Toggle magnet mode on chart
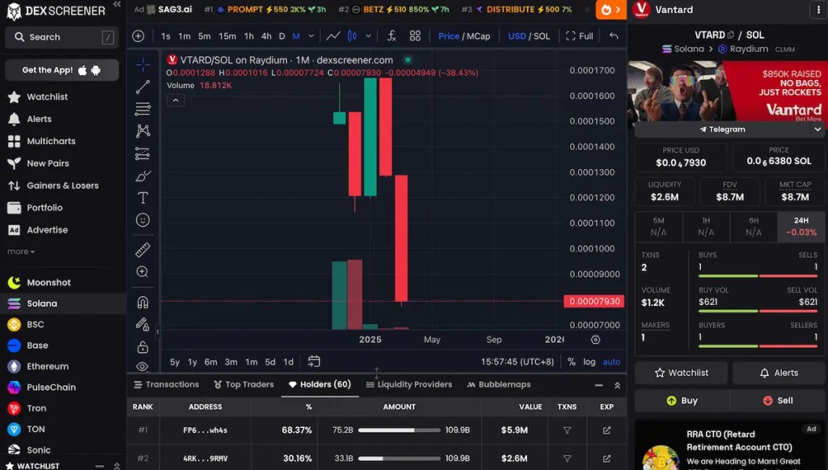 click(143, 303)
